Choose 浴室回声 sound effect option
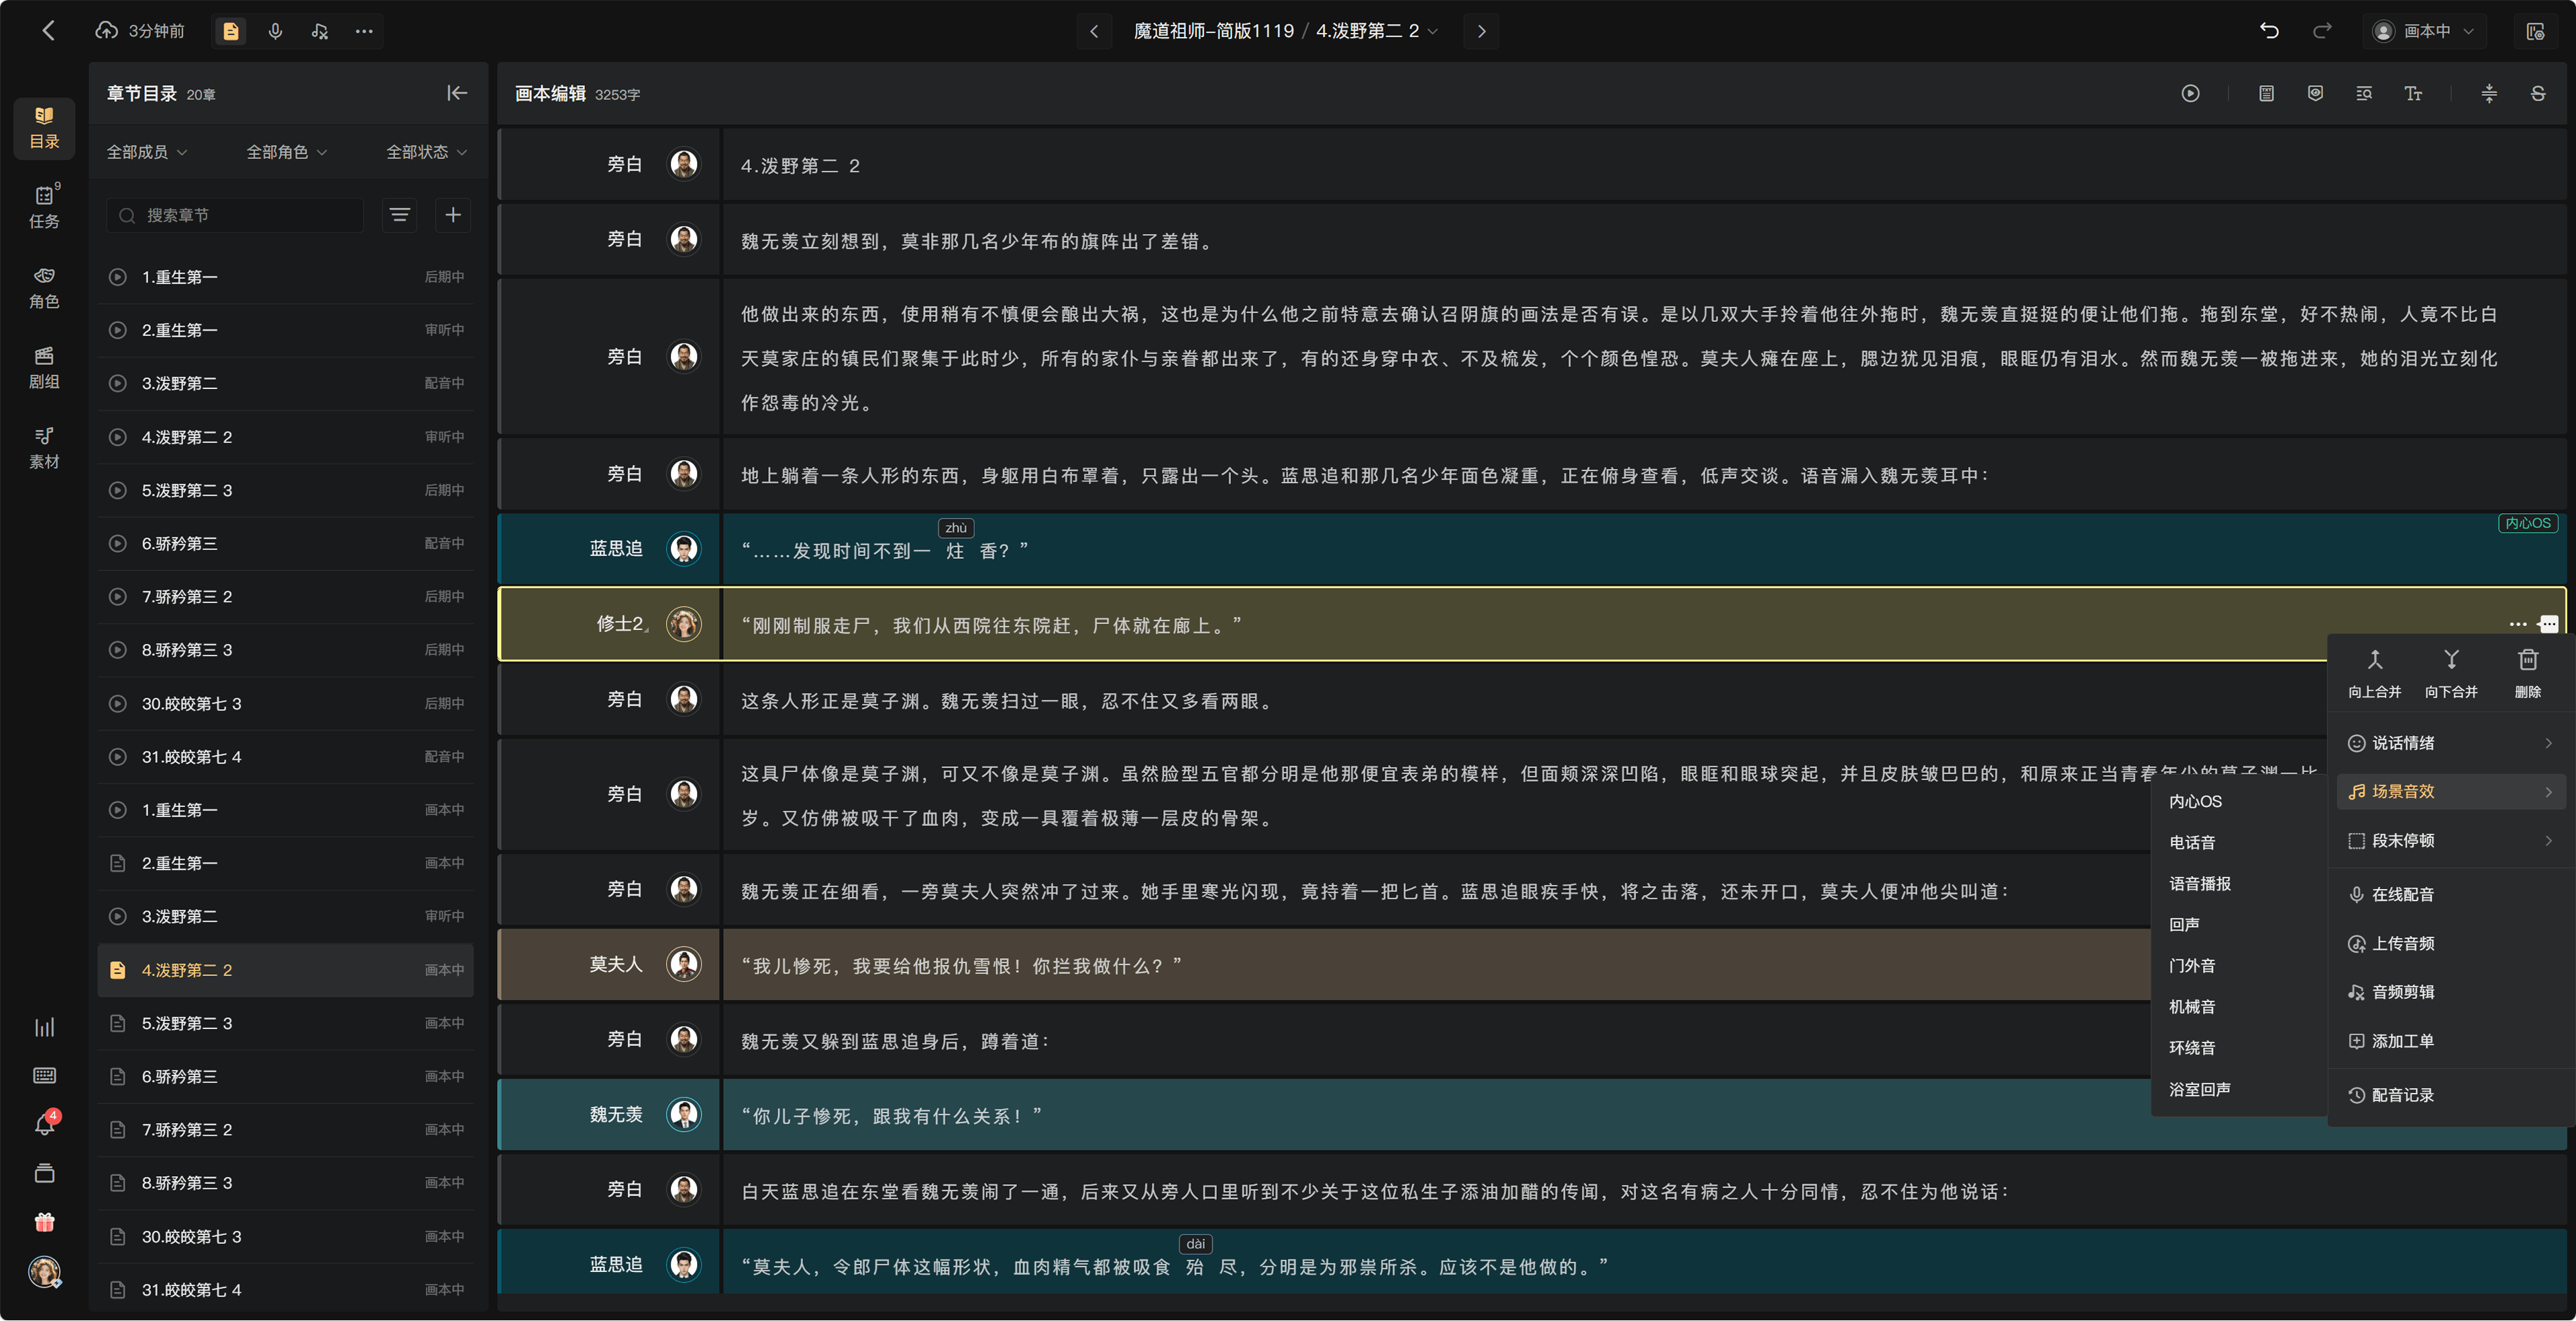2576x1321 pixels. (x=2199, y=1089)
